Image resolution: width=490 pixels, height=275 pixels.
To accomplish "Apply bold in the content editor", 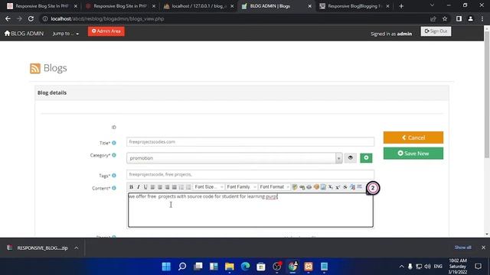I will click(131, 186).
